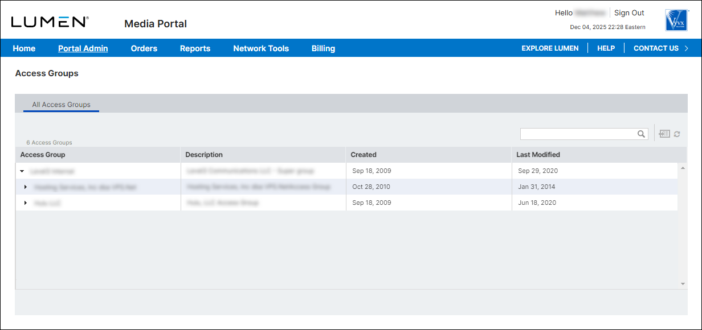This screenshot has width=702, height=330.
Task: Click the chevron next to Contact Us
Action: [x=687, y=48]
